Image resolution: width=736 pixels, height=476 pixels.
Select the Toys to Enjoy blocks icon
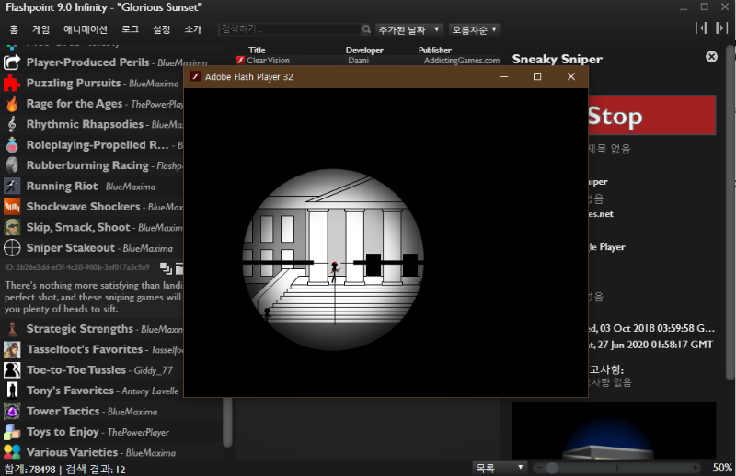[x=12, y=432]
